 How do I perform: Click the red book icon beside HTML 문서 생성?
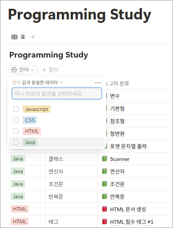(105, 209)
